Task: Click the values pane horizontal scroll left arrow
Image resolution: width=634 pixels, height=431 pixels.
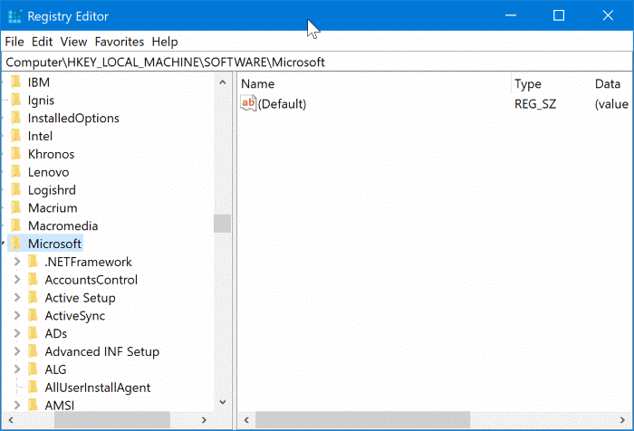Action: [x=246, y=420]
